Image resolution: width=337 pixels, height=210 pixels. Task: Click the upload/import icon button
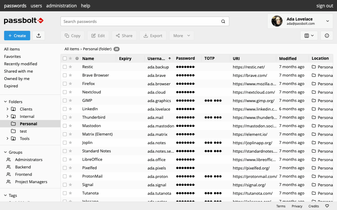click(x=38, y=36)
